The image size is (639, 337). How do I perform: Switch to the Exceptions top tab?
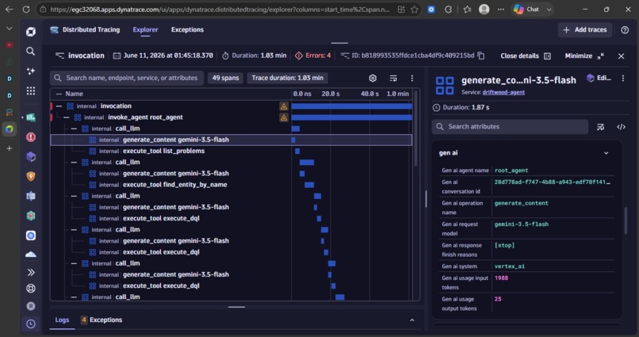pyautogui.click(x=187, y=30)
